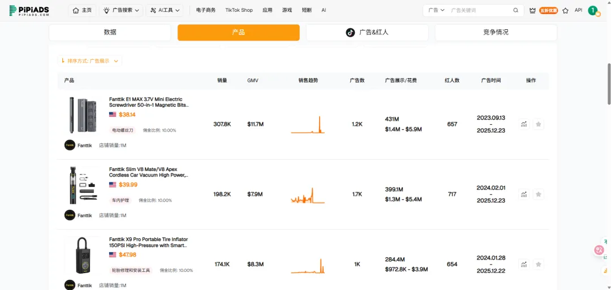Open analytics chart for X9 Pro tire inflator
611x290 pixels.
pyautogui.click(x=524, y=264)
